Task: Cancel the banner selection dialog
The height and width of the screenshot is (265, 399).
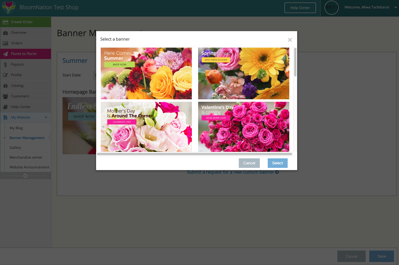Action: (249, 163)
